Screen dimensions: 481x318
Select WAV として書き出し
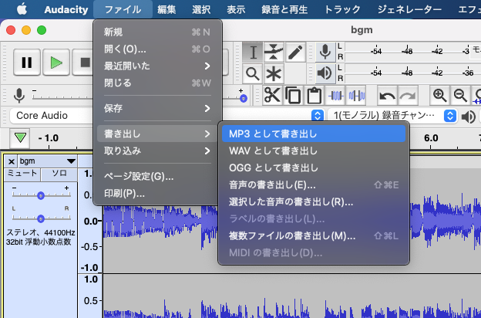[314, 151]
